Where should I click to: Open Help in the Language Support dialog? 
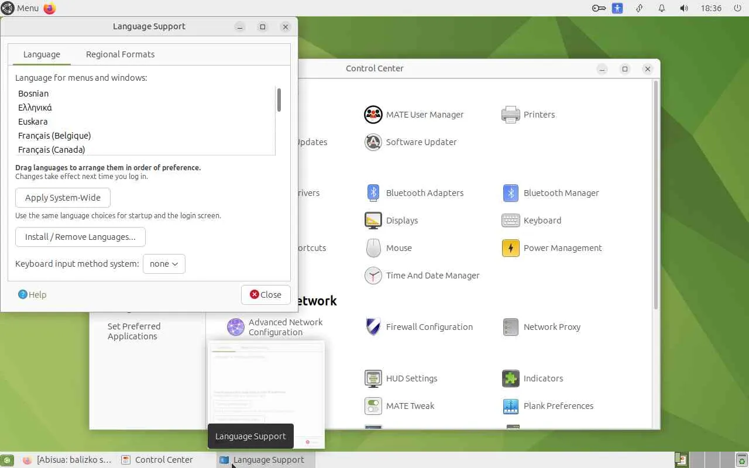tap(32, 295)
